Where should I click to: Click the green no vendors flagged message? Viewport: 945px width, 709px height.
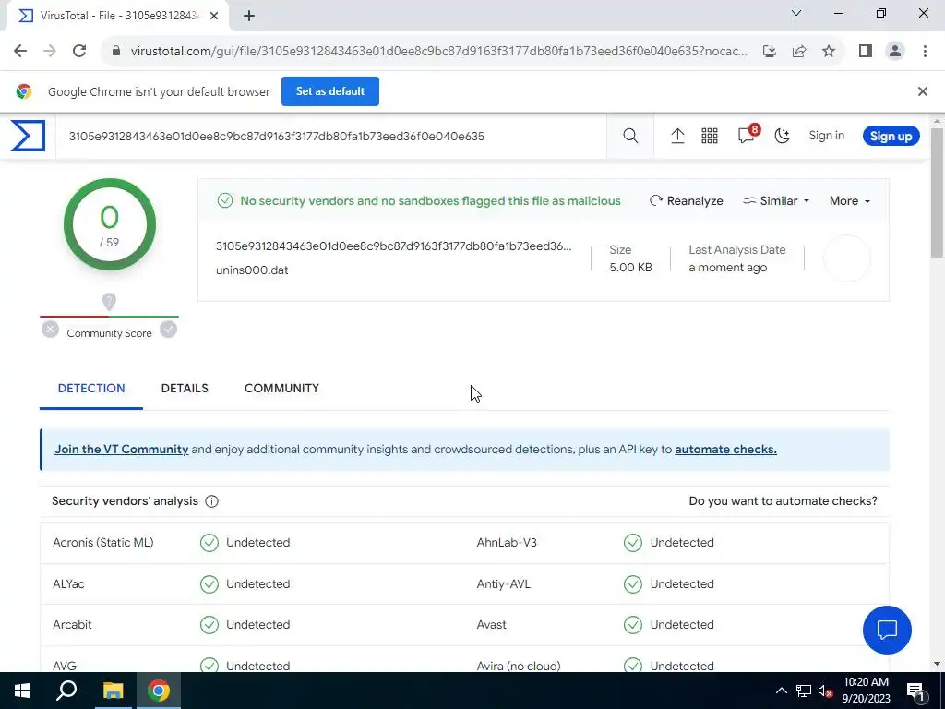(430, 200)
